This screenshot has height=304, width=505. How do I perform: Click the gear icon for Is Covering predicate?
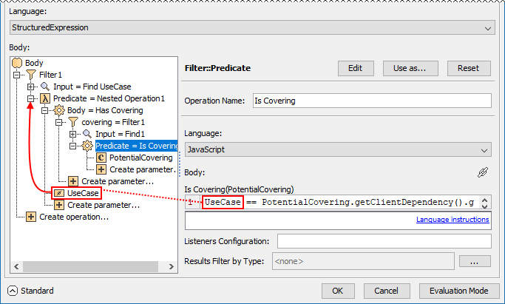click(87, 146)
